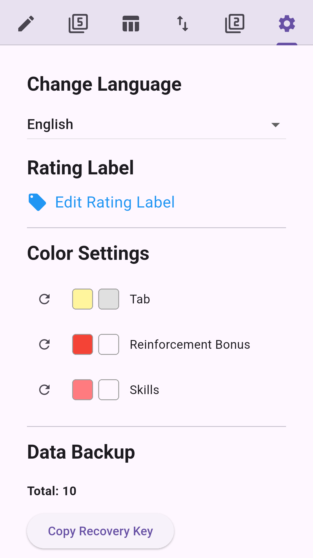Reset the Reinforcement Bonus colors
313x558 pixels.
pos(44,344)
